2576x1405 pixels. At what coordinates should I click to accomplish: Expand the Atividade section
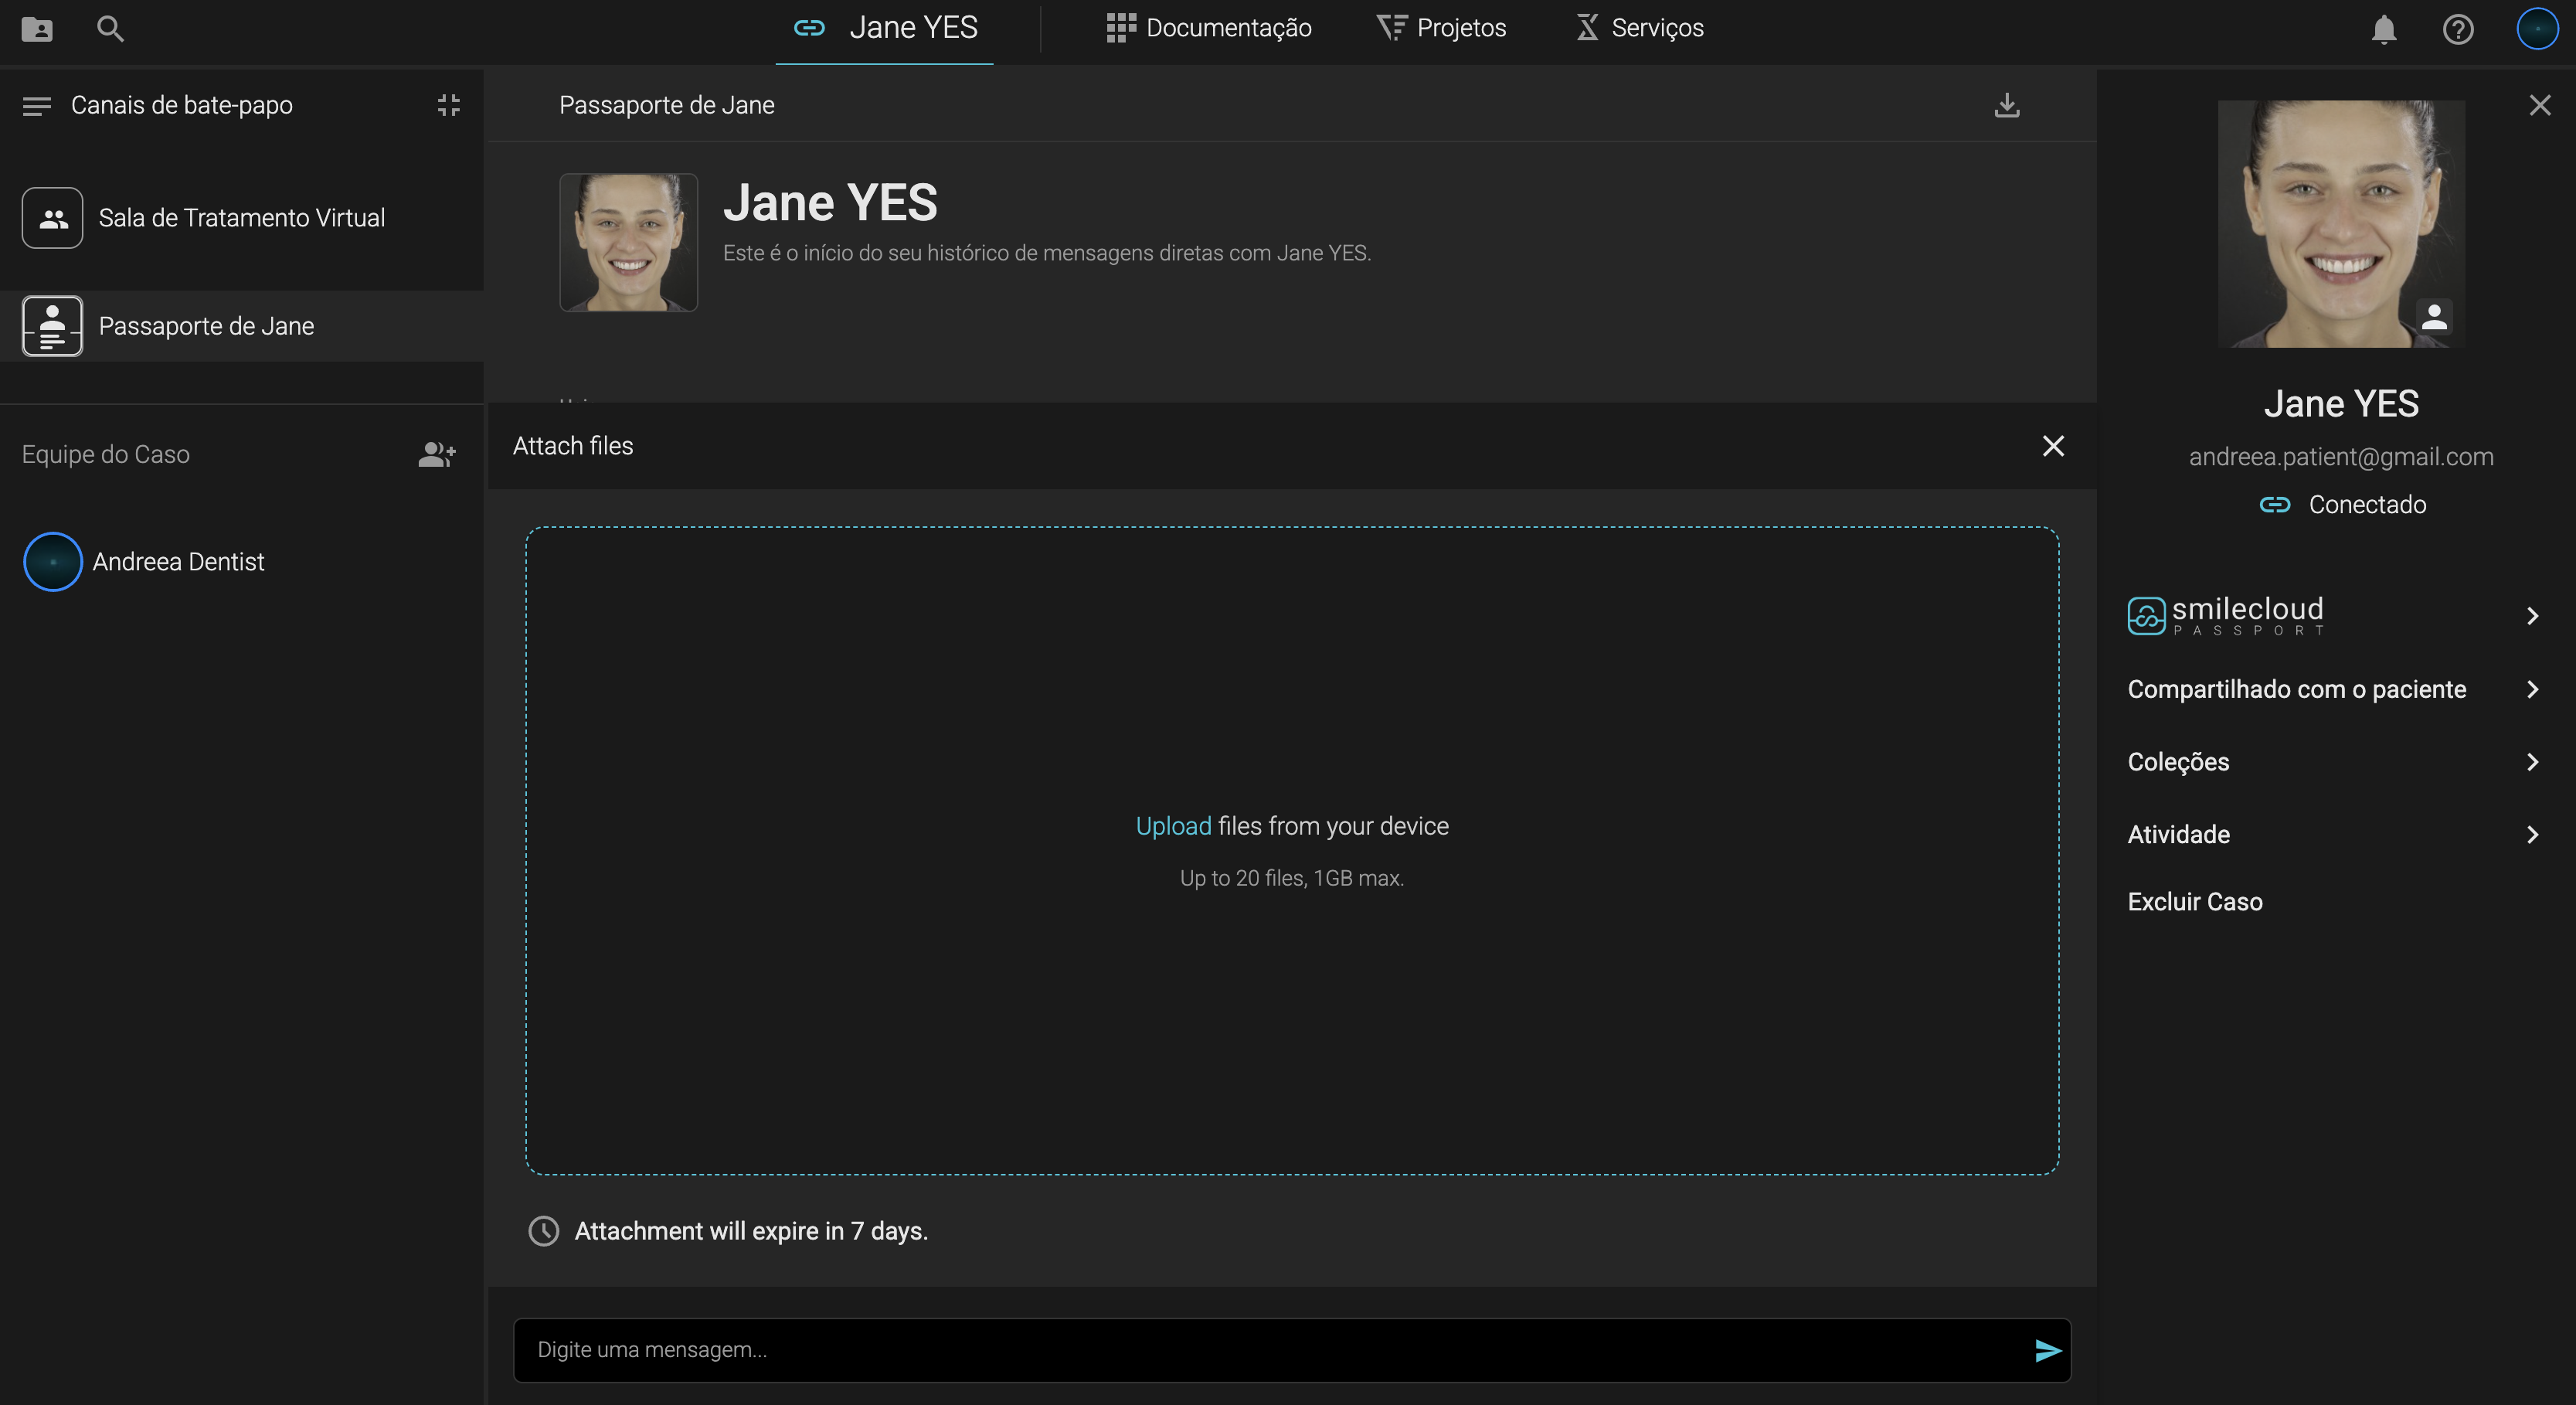point(2532,834)
